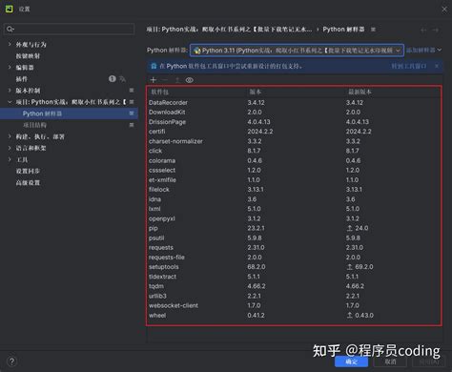
Task: Open the 添加解释器 add interpreter dropdown
Action: (x=424, y=50)
